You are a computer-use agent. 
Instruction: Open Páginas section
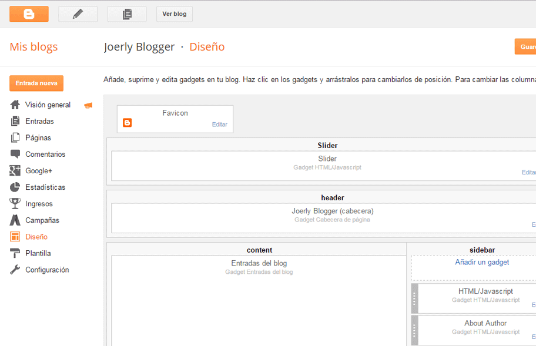pyautogui.click(x=38, y=137)
